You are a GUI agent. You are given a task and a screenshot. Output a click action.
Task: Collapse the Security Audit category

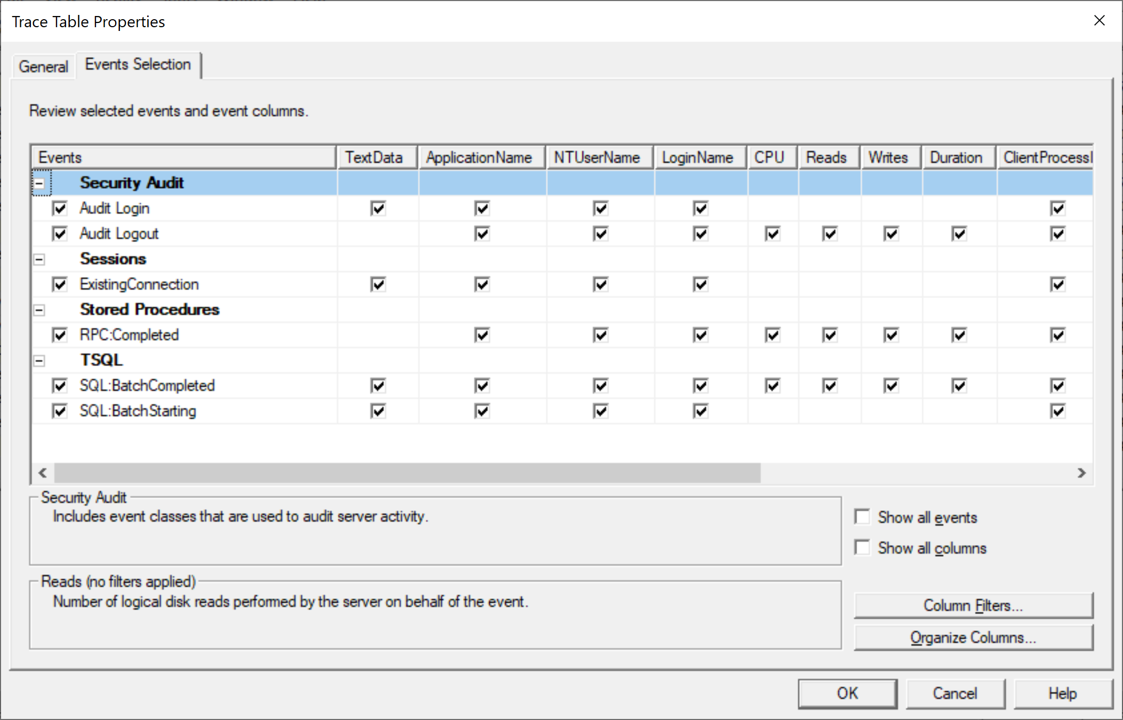click(39, 183)
